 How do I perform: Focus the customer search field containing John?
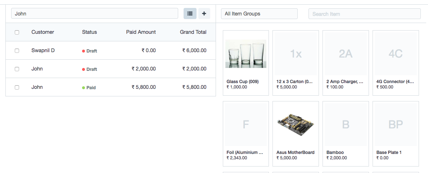(95, 14)
